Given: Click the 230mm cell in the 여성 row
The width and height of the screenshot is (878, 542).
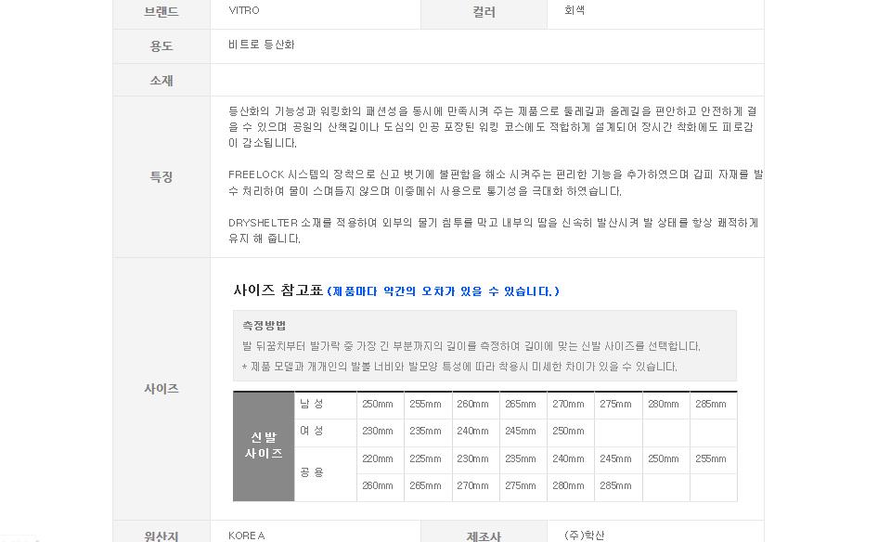Looking at the screenshot, I should [378, 432].
